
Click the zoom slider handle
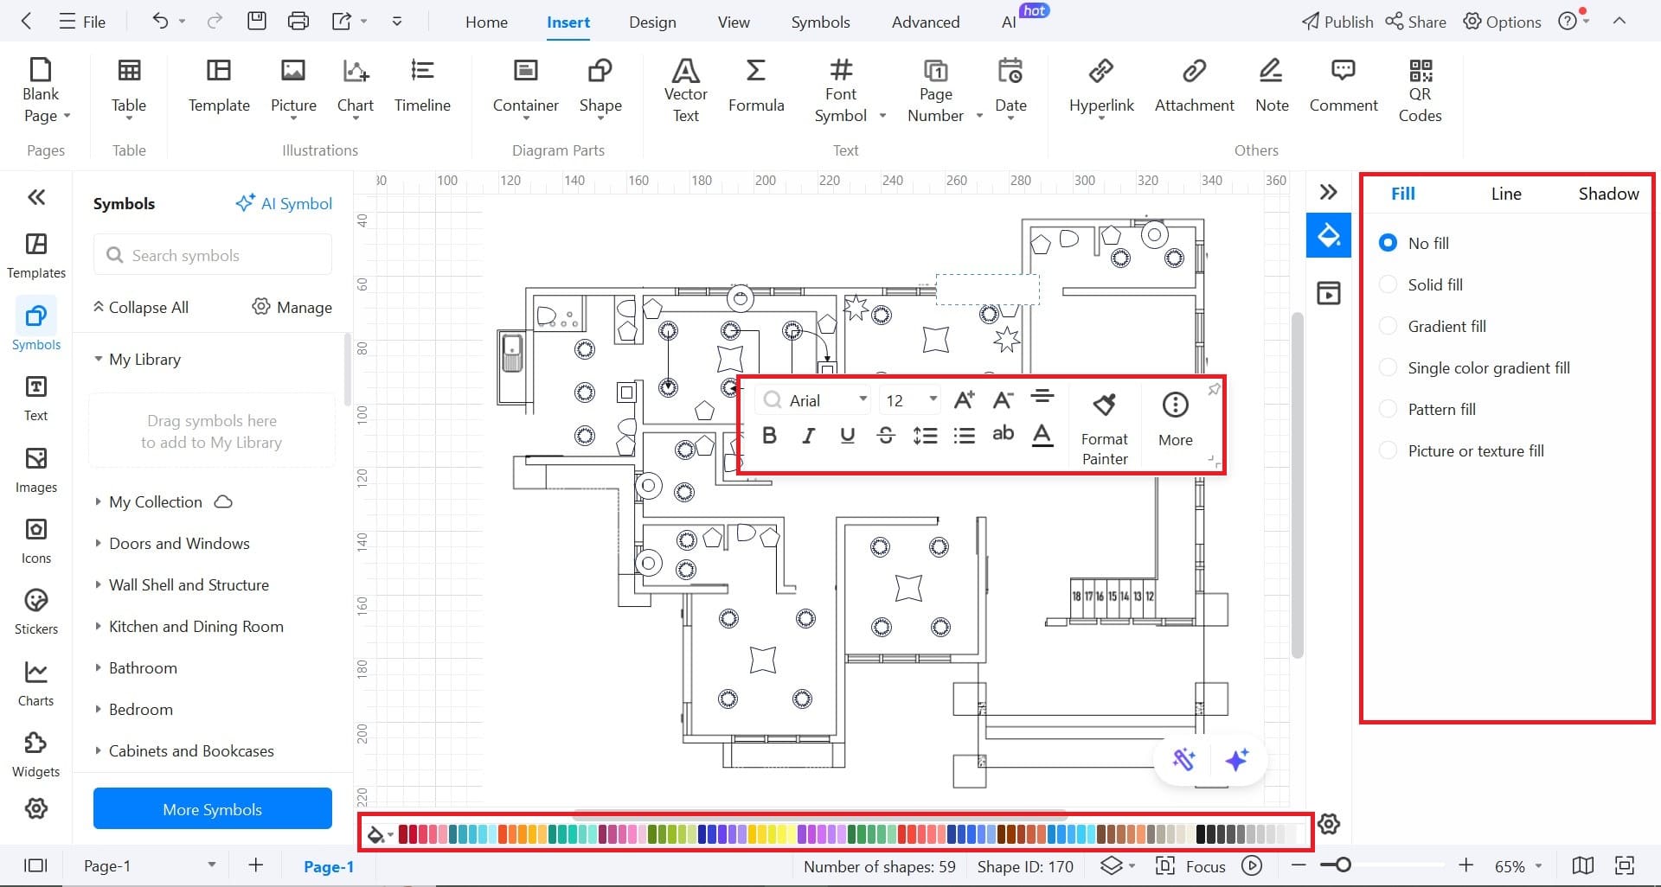point(1342,865)
